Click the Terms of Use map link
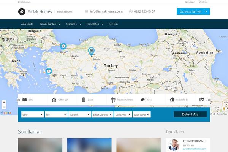Image resolution: width=228 pixels, height=152 pixels. point(222,114)
